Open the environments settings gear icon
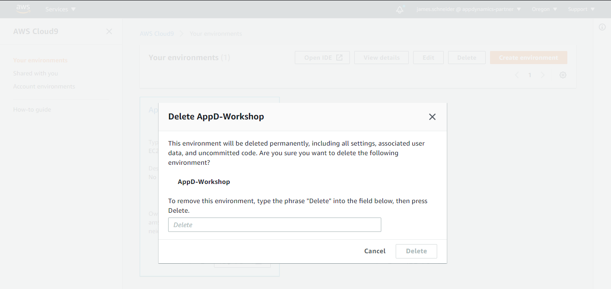Viewport: 611px width, 289px height. pyautogui.click(x=563, y=75)
